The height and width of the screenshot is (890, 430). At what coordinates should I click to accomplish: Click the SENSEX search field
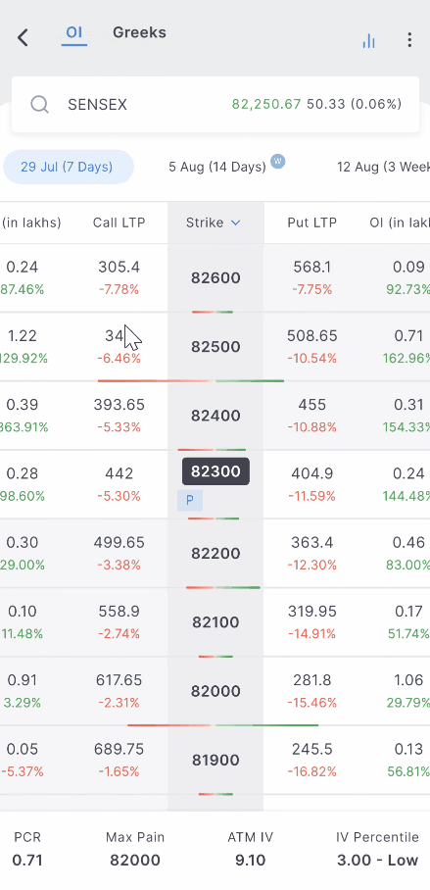tap(215, 105)
